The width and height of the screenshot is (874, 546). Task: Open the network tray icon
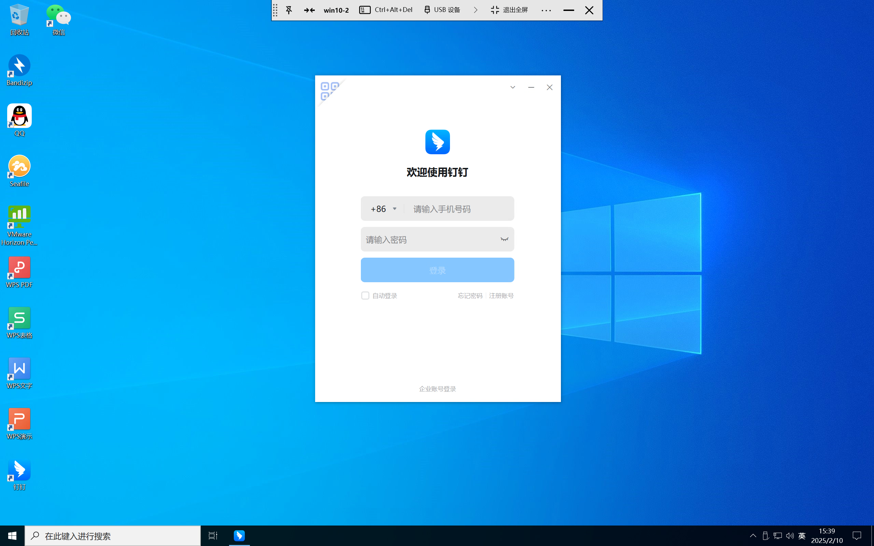click(x=778, y=536)
